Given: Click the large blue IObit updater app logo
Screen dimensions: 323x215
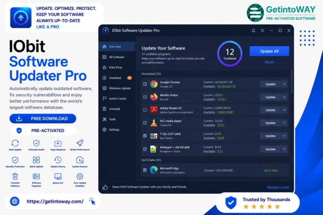Looking at the screenshot, I should tap(21, 18).
